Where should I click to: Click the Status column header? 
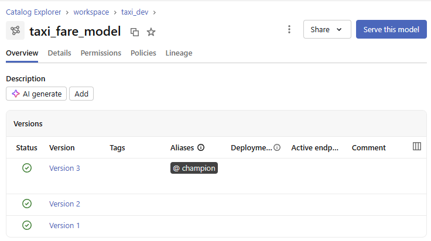27,147
